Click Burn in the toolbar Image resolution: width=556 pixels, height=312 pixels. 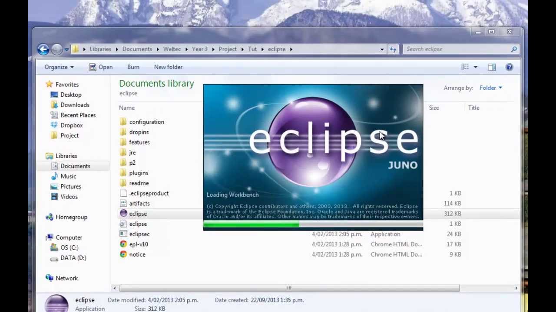133,67
